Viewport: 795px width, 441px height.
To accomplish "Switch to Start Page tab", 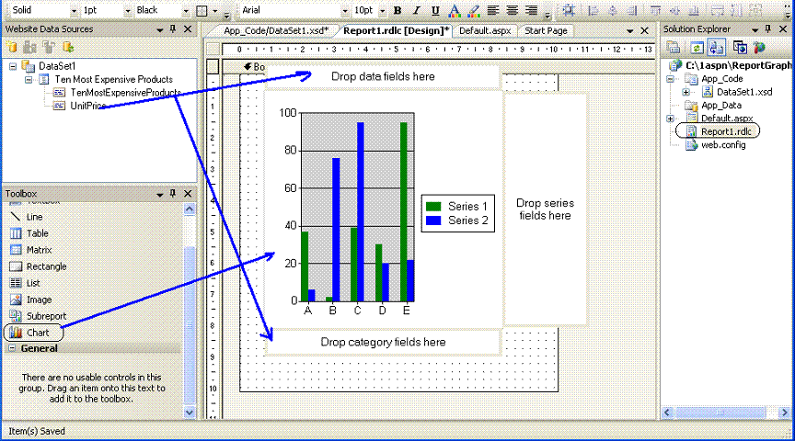I will pos(546,31).
